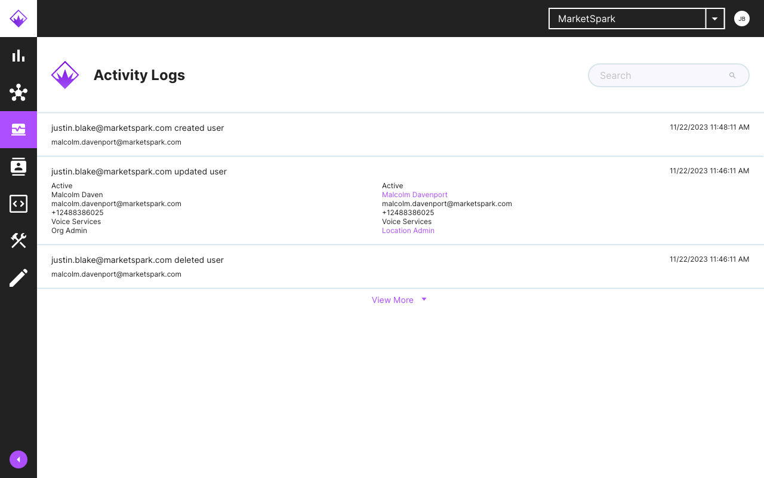Screen dimensions: 764x478
Task: Click the Activity Logs heading
Action: pos(139,75)
